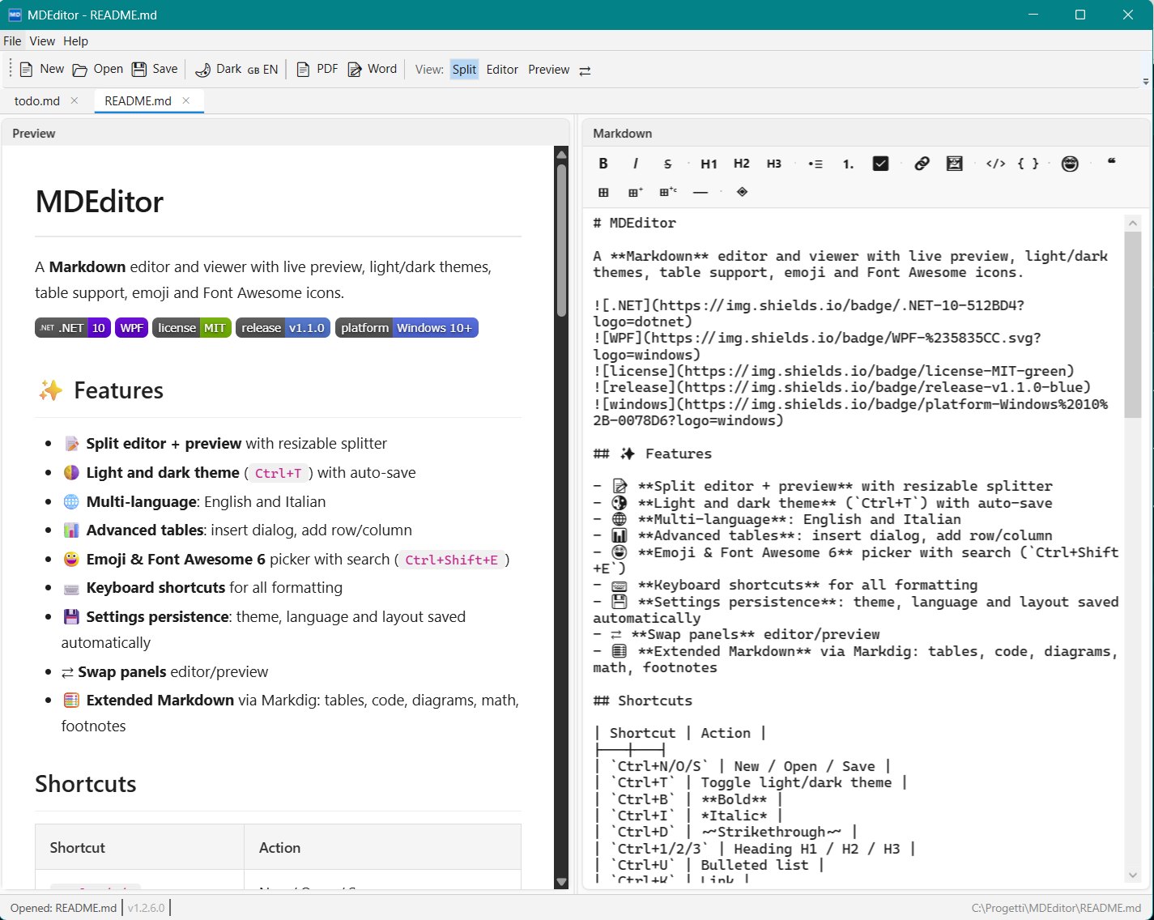
Task: Click the diamond diagram icon
Action: pyautogui.click(x=742, y=192)
